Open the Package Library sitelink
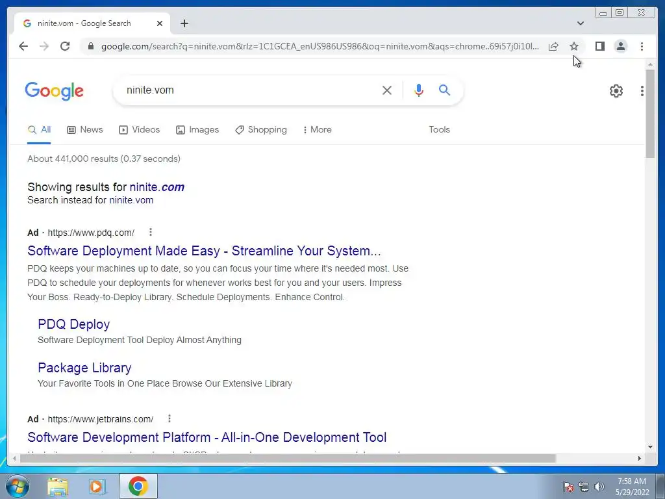The image size is (665, 499). click(84, 368)
